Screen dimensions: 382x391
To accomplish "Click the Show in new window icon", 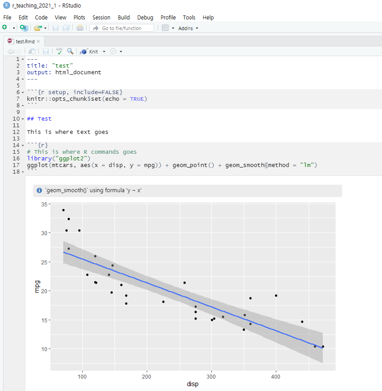I will (x=32, y=51).
